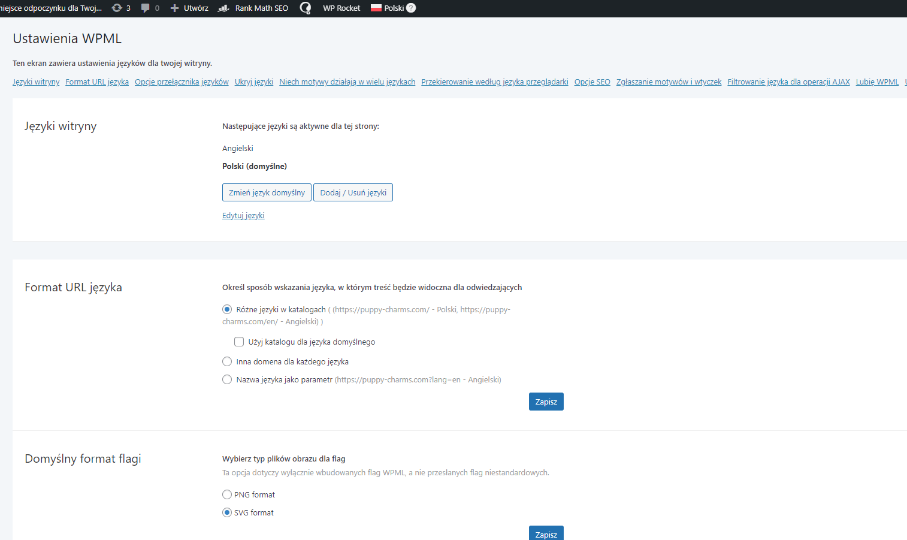This screenshot has height=540, width=907.
Task: Jump to Opcje SEO link
Action: [x=592, y=82]
